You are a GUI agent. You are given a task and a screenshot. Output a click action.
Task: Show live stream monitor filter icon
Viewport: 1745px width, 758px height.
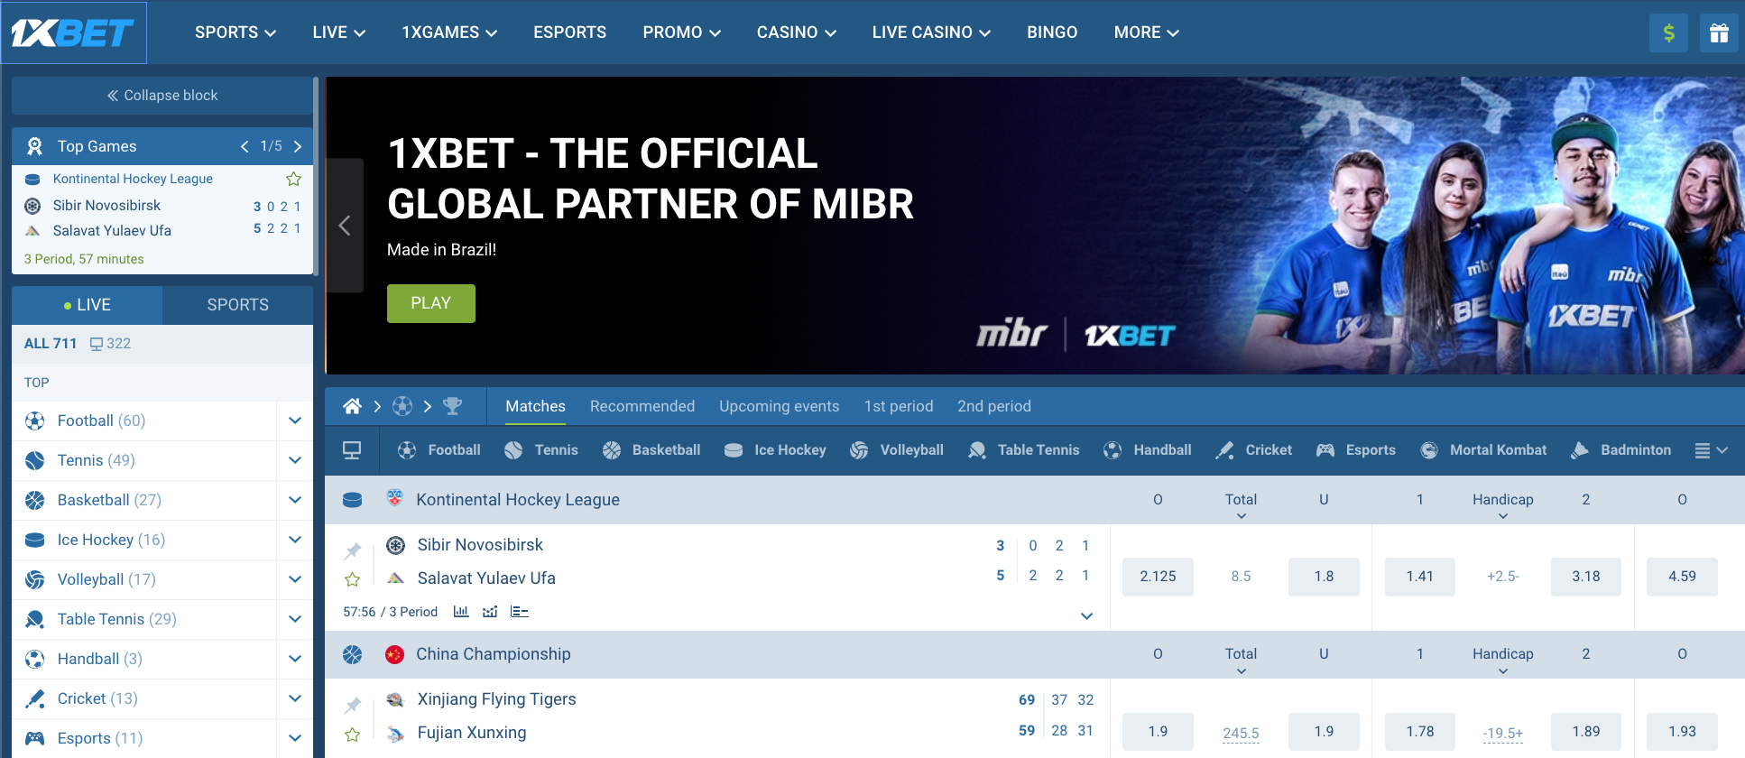(x=352, y=450)
